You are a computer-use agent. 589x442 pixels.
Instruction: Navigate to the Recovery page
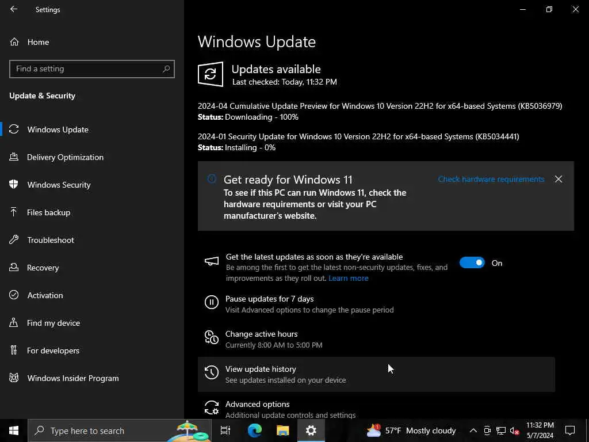(92, 268)
